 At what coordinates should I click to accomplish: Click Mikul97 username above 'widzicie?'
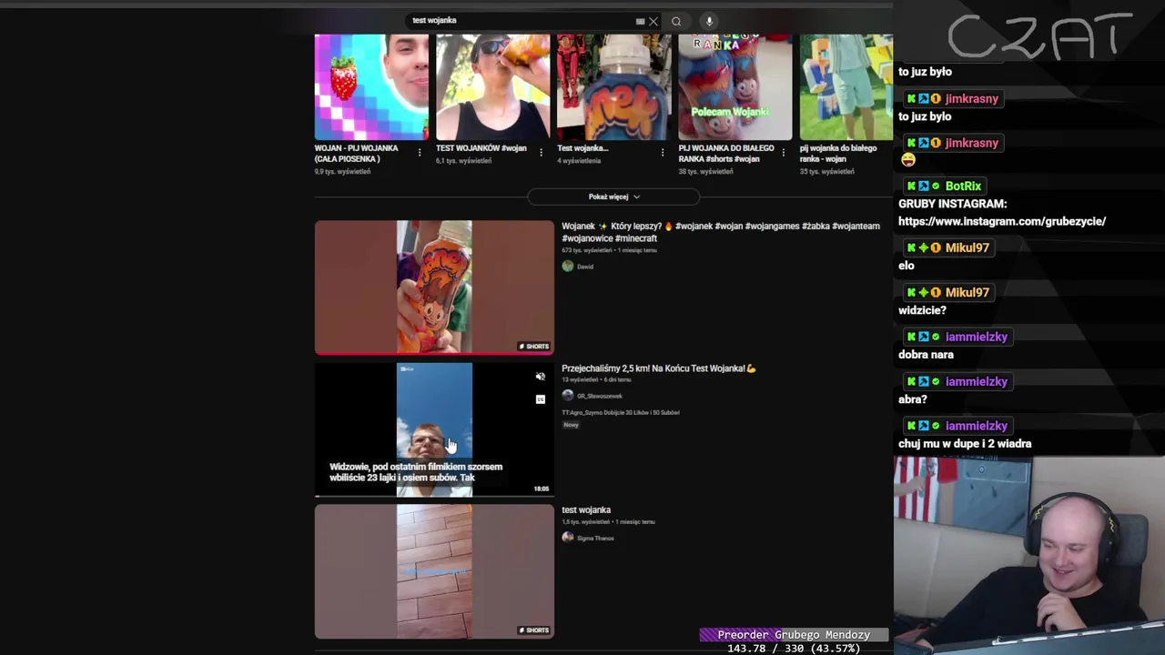click(967, 292)
